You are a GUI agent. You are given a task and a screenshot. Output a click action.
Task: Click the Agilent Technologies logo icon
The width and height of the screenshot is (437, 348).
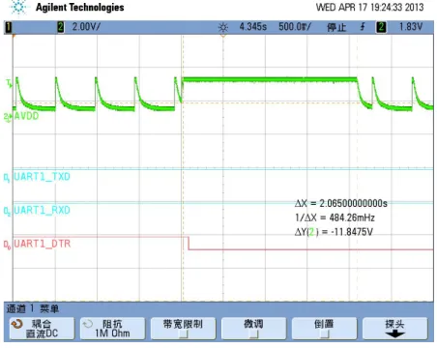click(x=18, y=8)
